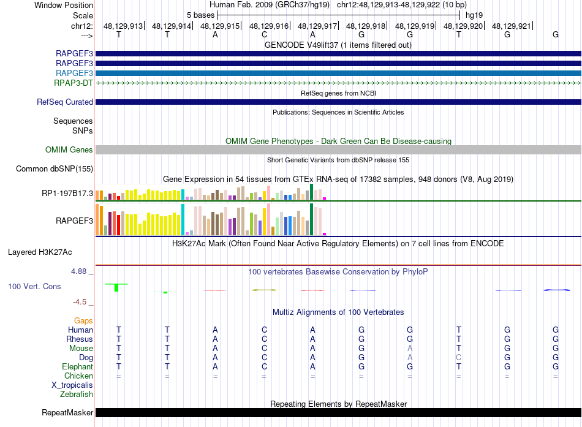Click the RAPGEF3 GTEx expression bar chart
The height and width of the screenshot is (427, 582).
[x=211, y=219]
